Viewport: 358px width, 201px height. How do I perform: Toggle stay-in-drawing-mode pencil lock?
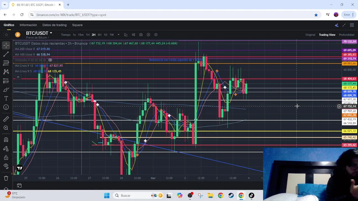pos(6,149)
